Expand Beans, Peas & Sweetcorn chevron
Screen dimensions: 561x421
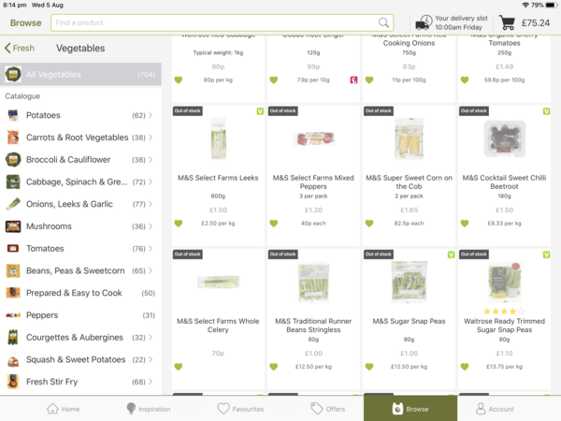click(151, 270)
